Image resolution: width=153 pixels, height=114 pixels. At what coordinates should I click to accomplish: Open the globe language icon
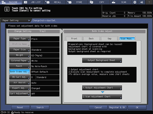pos(135,2)
